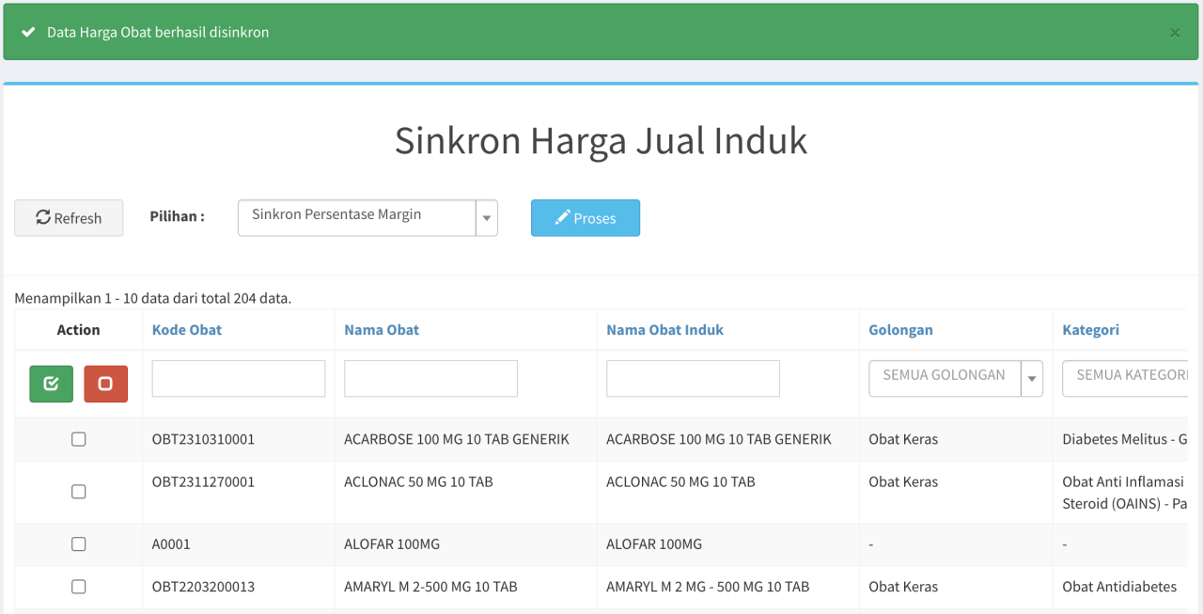Check the ALOFAR 100MG row checkbox
The image size is (1203, 614).
(79, 544)
